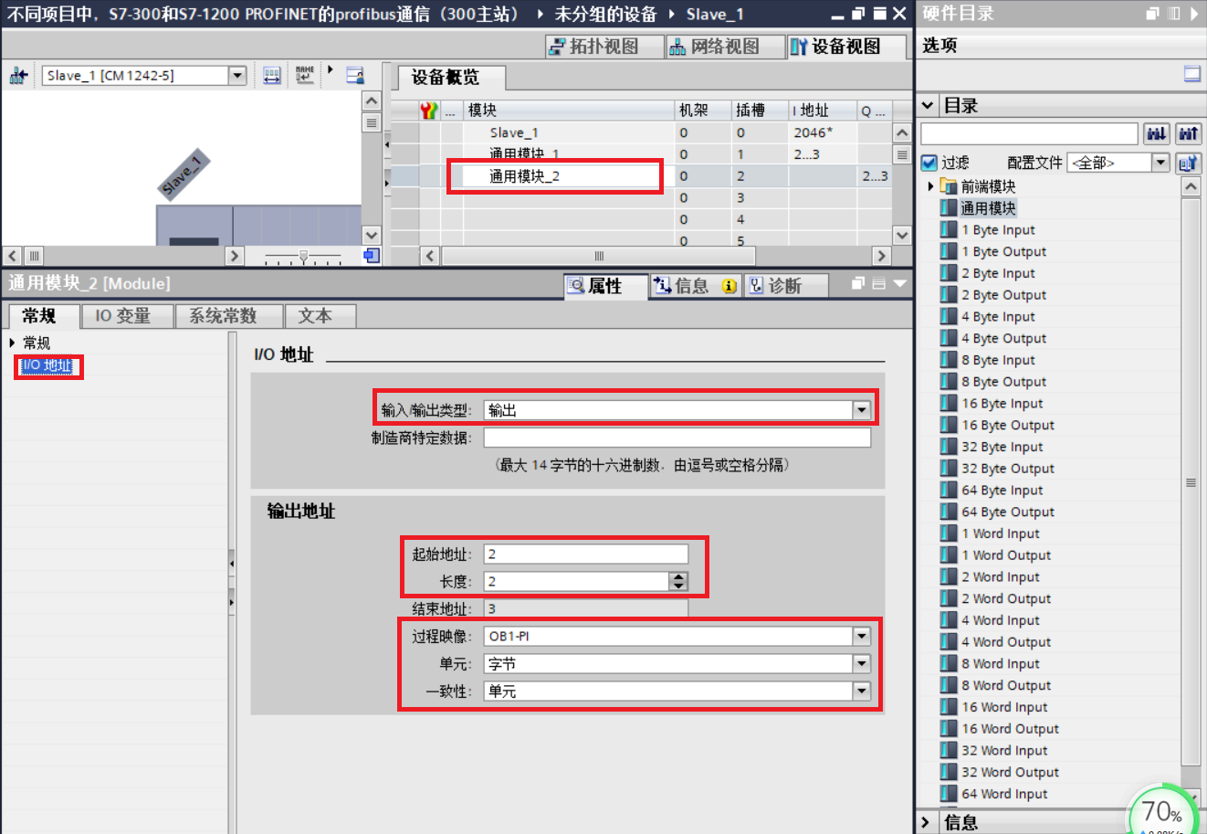Click the device view user settings icon
Image resolution: width=1207 pixels, height=834 pixels.
coord(355,76)
